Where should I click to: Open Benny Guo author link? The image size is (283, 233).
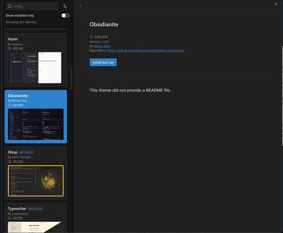102,46
